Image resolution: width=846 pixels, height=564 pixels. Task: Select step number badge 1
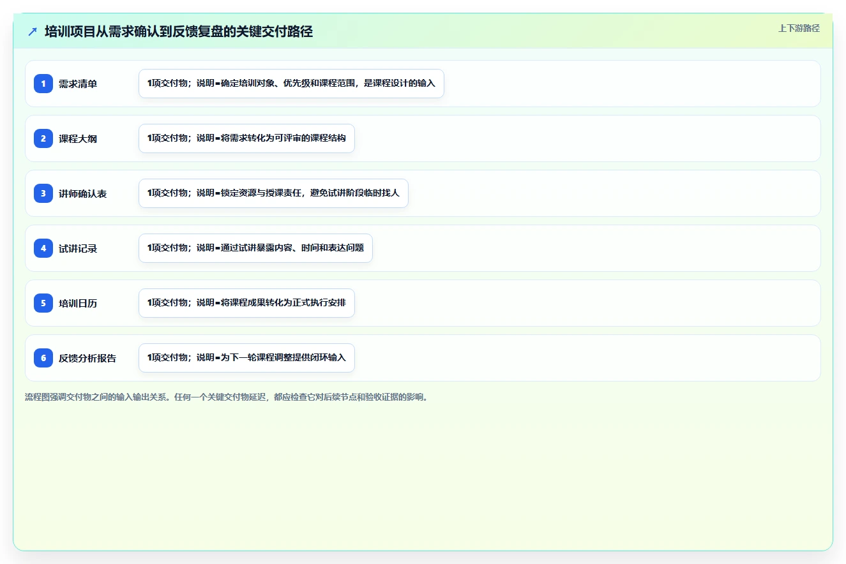[43, 84]
